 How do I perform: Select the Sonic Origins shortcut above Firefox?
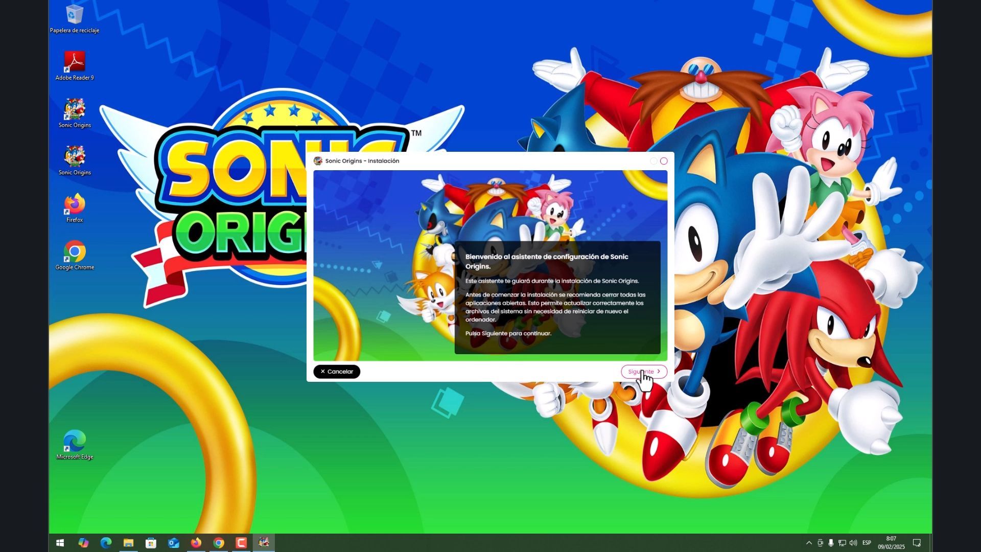coord(75,160)
